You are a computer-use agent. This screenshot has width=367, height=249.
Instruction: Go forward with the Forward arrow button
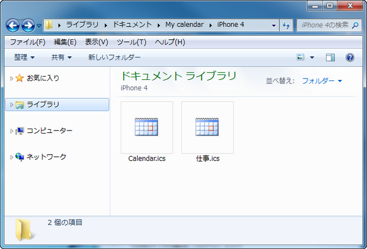(28, 25)
